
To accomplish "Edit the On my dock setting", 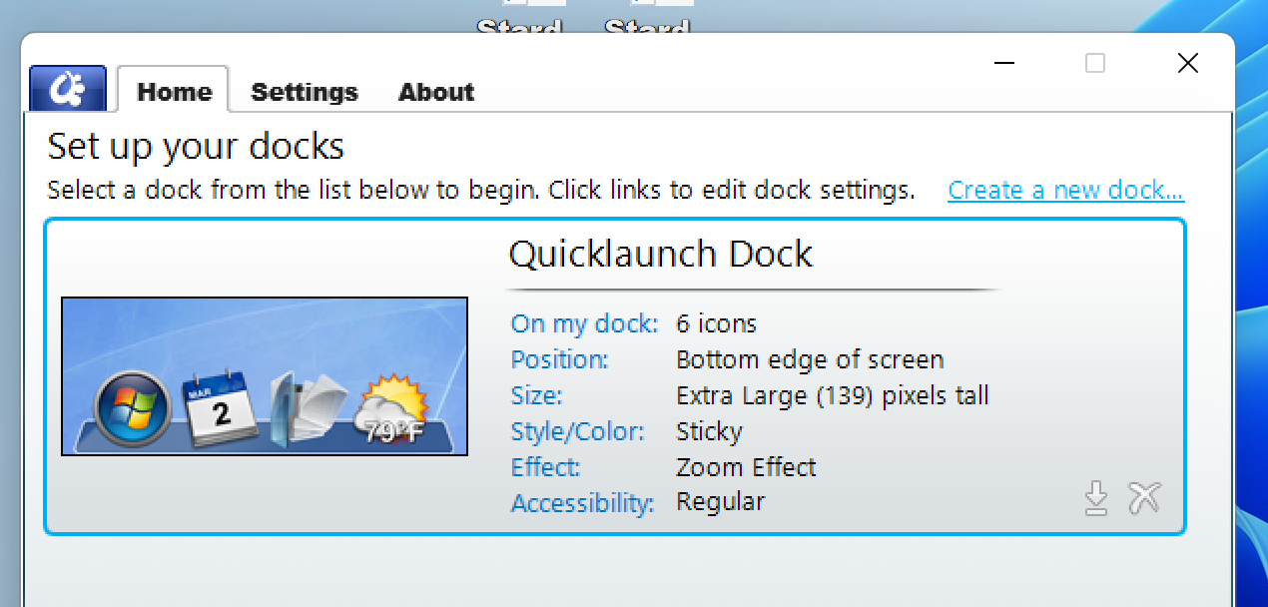I will (584, 323).
